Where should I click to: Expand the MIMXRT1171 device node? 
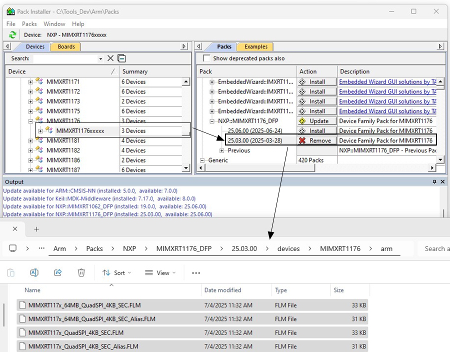click(x=30, y=82)
